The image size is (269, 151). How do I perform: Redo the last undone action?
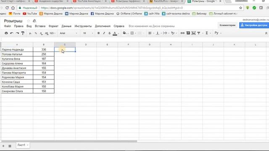17,33
